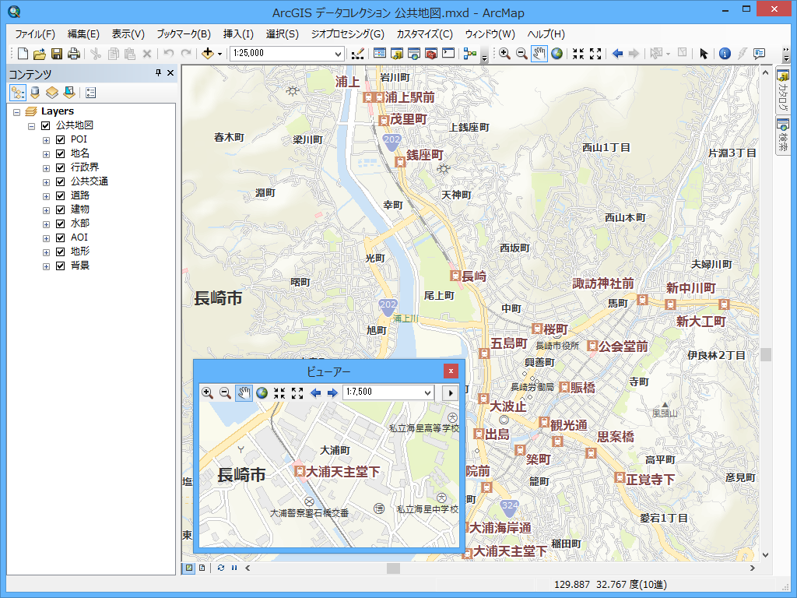797x598 pixels.
Task: Click List By Source icon in コンテンツ panel
Action: [x=35, y=93]
